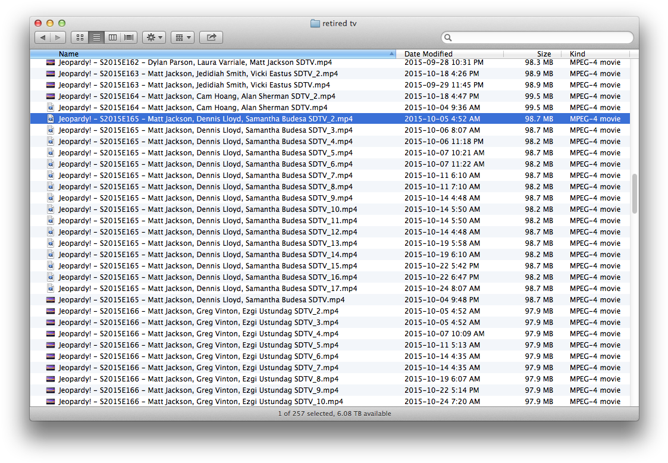The width and height of the screenshot is (668, 463).
Task: Switch to list view
Action: click(97, 37)
